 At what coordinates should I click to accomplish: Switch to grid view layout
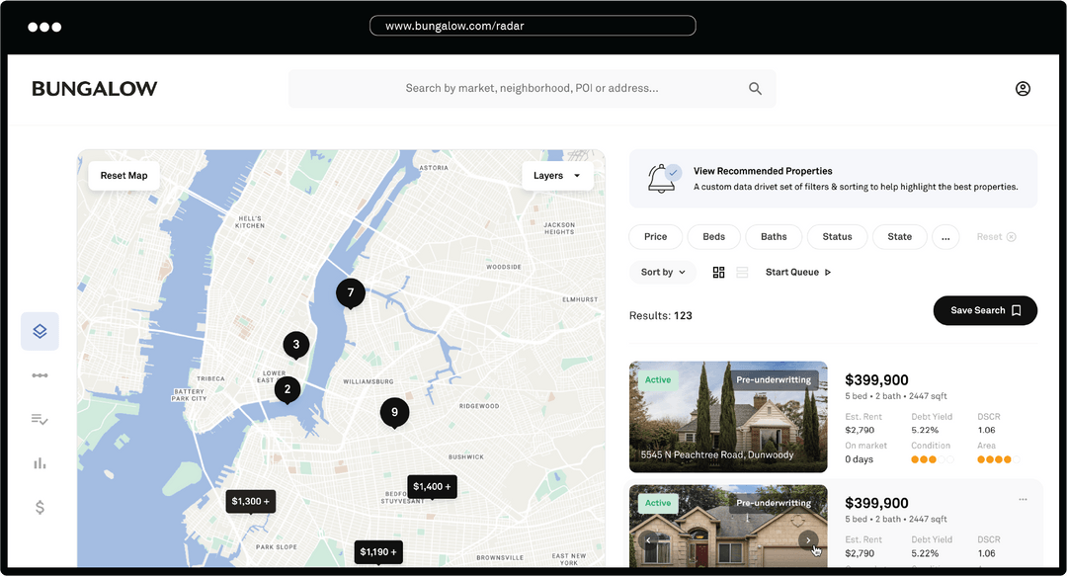[718, 273]
